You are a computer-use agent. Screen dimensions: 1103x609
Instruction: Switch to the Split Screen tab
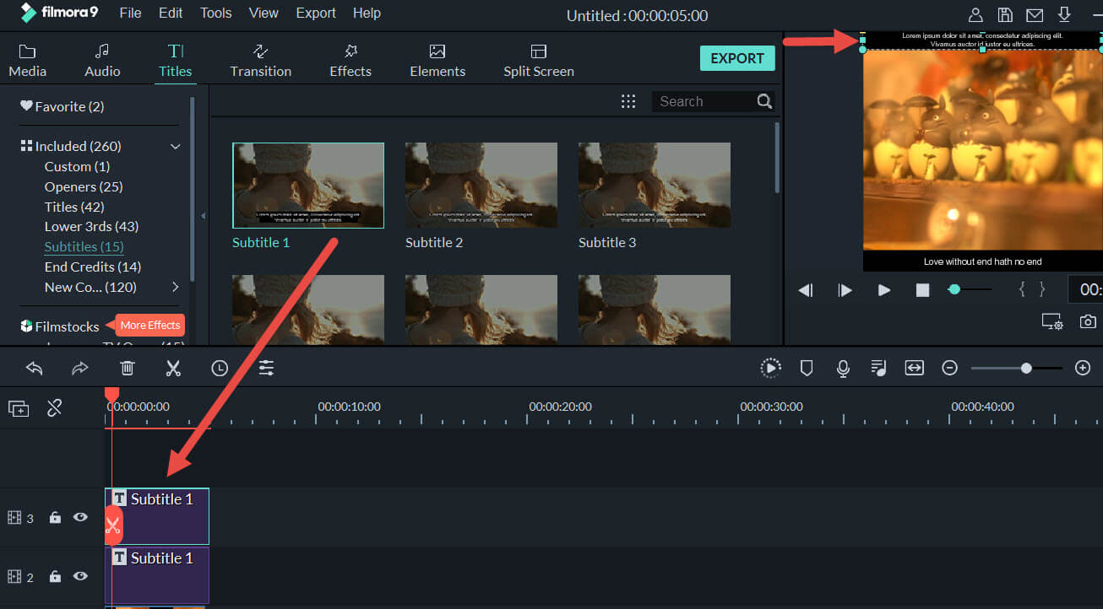(539, 61)
